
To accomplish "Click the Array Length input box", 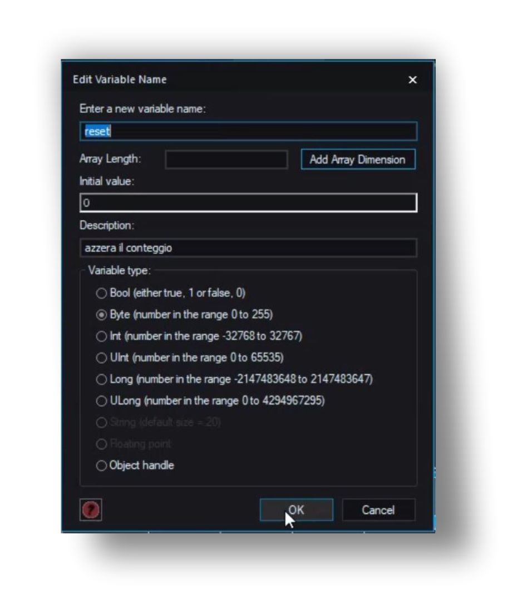I will (x=226, y=160).
